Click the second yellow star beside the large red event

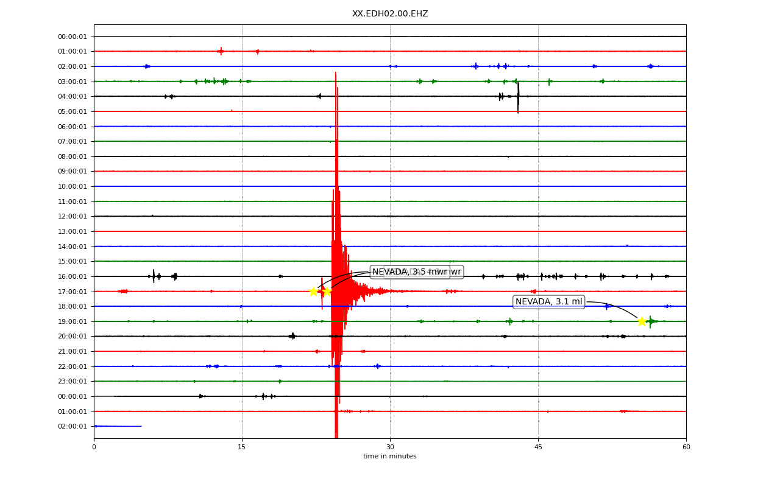[326, 292]
